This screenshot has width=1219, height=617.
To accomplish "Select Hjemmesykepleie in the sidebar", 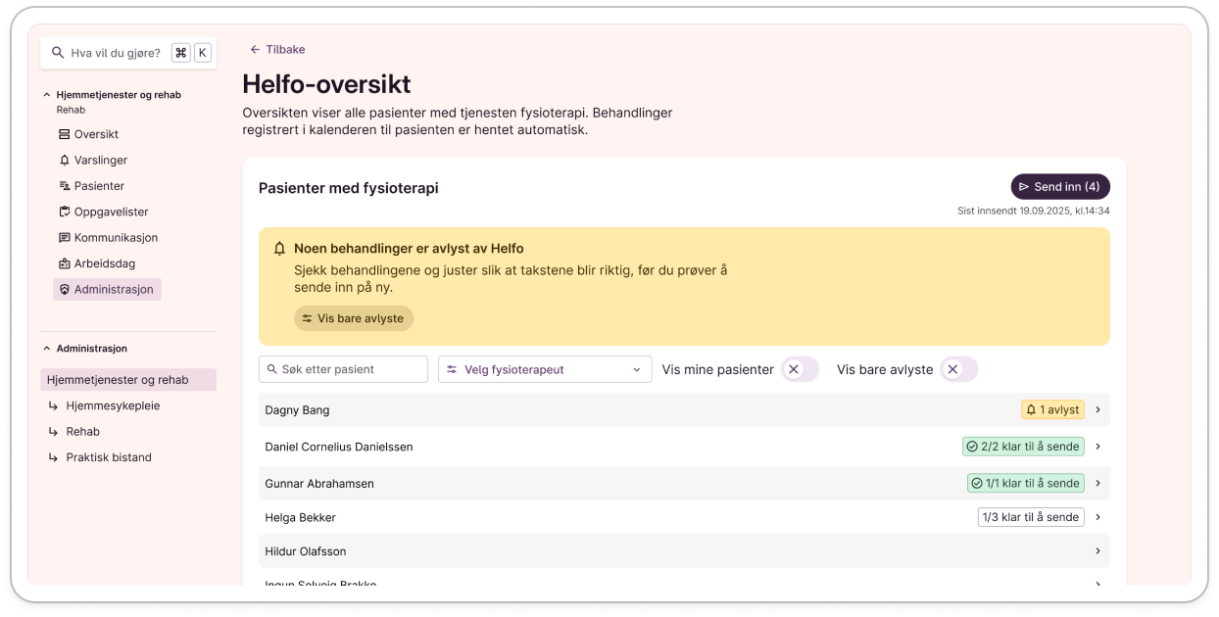I will coord(113,405).
